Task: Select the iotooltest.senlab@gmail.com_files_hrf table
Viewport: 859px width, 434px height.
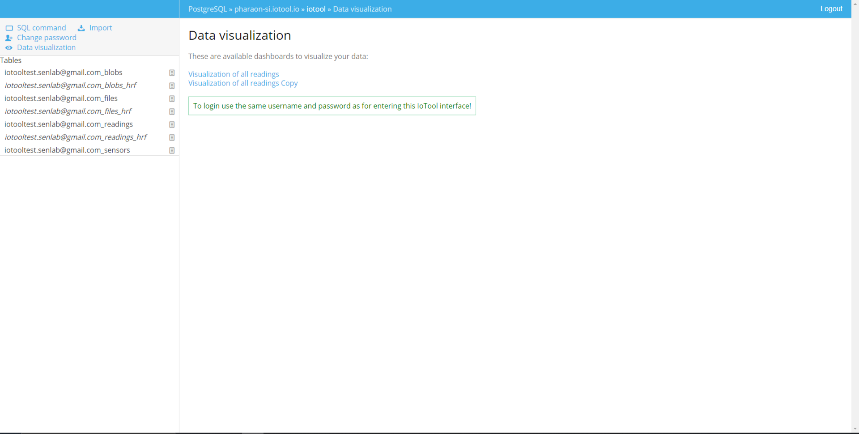Action: coord(68,111)
